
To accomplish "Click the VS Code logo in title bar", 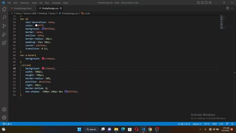I will pyautogui.click(x=3, y=3).
